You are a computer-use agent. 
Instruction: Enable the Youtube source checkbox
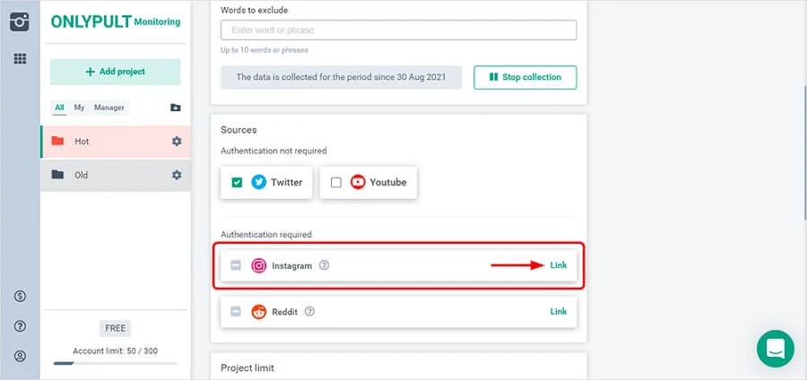[336, 182]
